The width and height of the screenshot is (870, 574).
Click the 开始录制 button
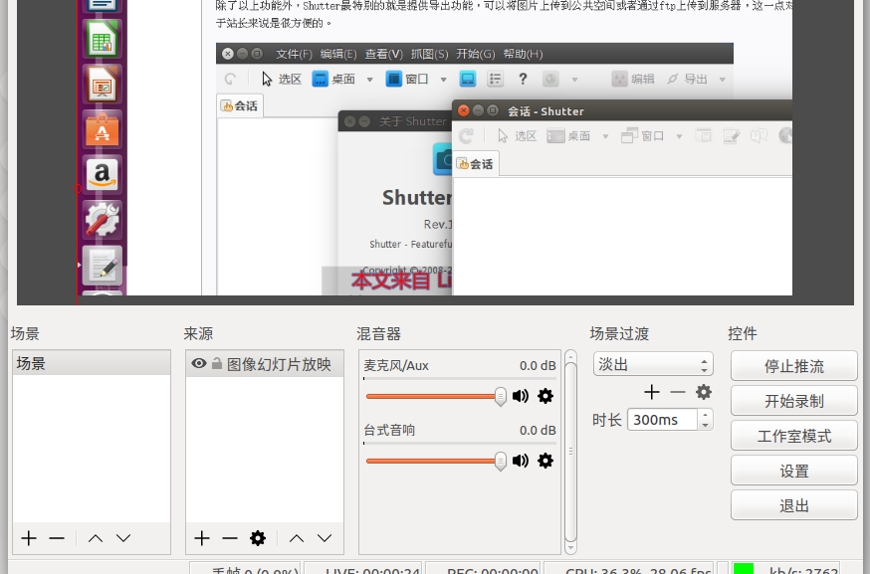[794, 401]
